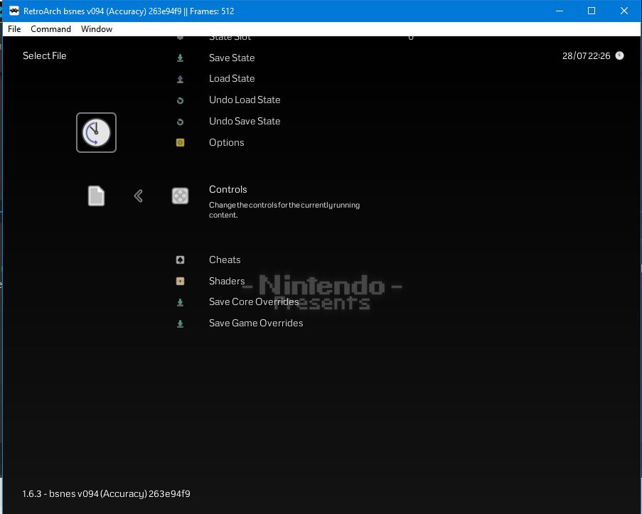Click the RetroArch title bar logo
The width and height of the screenshot is (642, 514).
pyautogui.click(x=14, y=11)
